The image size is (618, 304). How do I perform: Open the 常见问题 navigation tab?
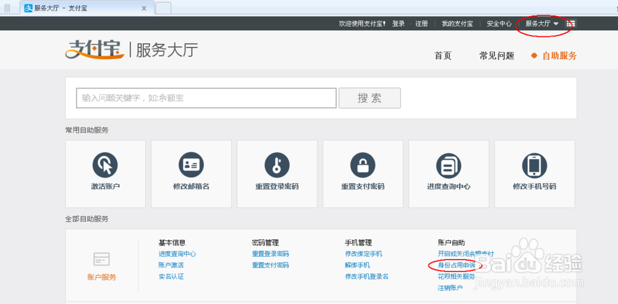click(x=497, y=56)
